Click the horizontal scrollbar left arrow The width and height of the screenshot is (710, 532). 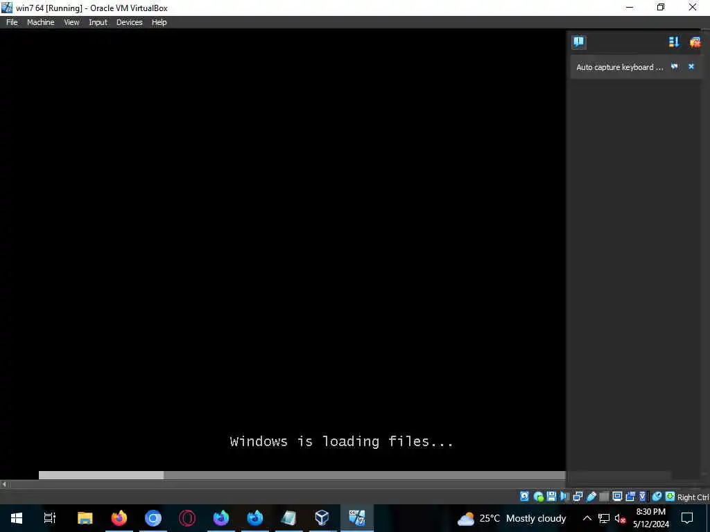point(4,484)
